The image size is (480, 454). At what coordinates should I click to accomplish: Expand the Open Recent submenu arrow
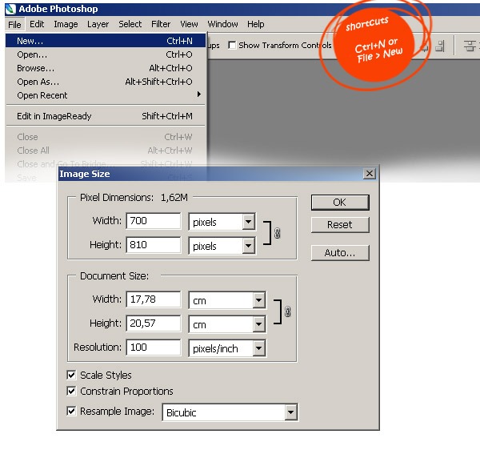click(x=199, y=94)
